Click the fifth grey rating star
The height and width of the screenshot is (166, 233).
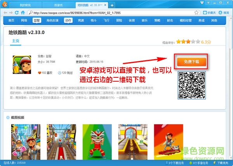(x=198, y=42)
